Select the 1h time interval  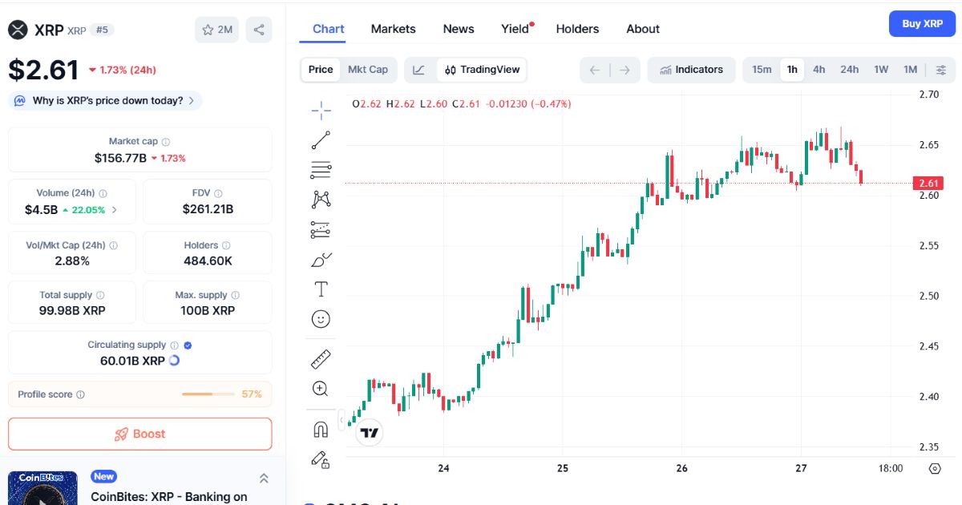[x=792, y=70]
